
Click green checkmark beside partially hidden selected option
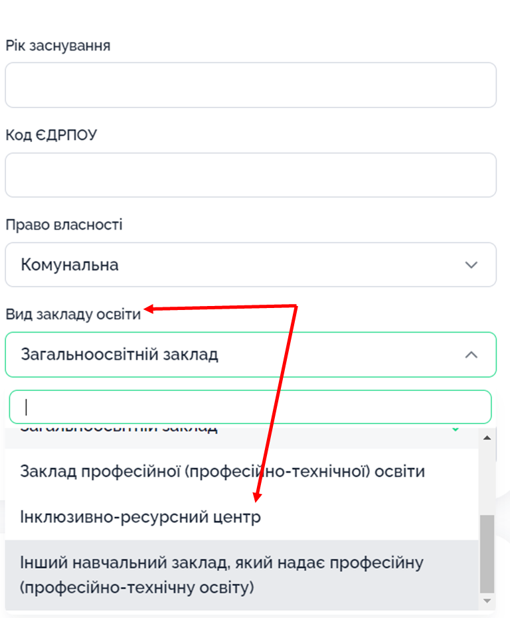(x=456, y=428)
